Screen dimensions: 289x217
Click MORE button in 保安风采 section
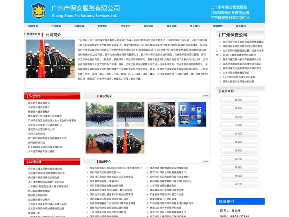coord(206,96)
